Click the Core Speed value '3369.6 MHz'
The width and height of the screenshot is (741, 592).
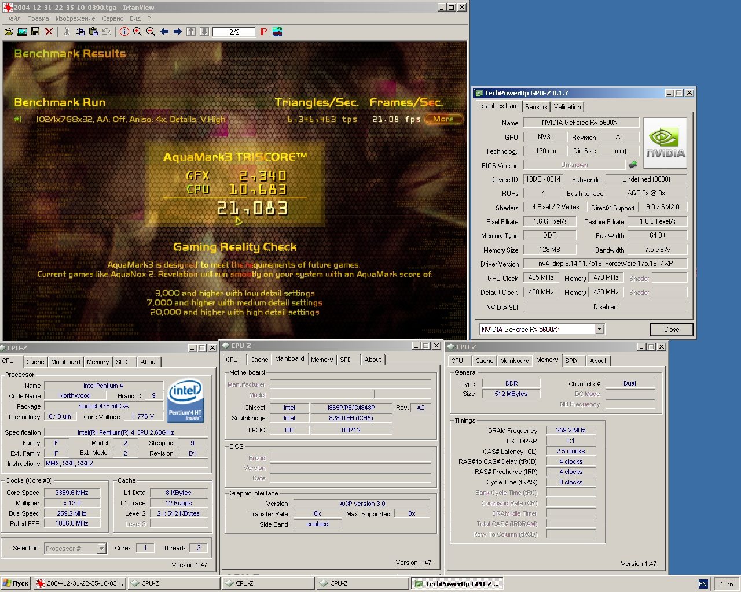pos(72,493)
